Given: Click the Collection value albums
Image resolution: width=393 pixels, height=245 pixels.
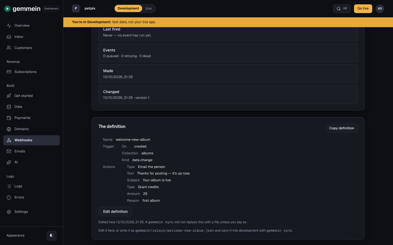Looking at the screenshot, I should coord(147,153).
